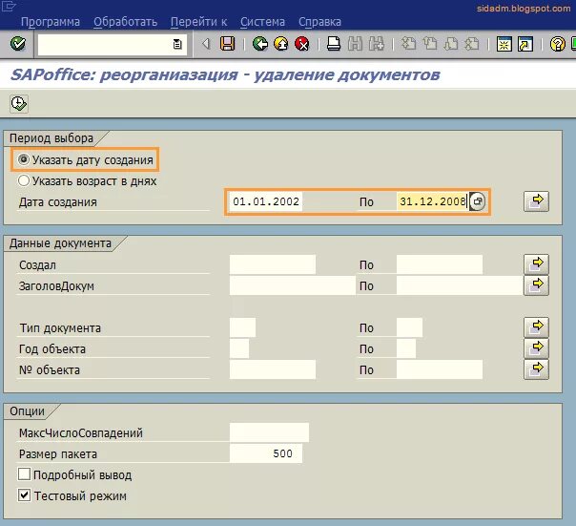Click the МаксЧислоСовпадений input field
576x526 pixels.
pyautogui.click(x=269, y=432)
